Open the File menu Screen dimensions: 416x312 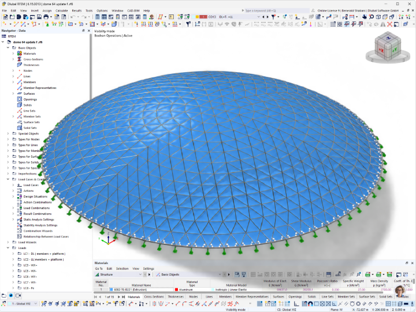5,10
